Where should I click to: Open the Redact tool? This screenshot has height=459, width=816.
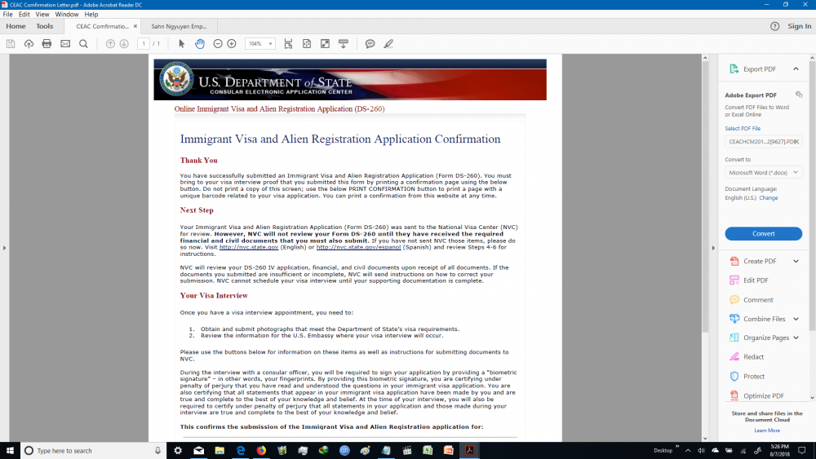[753, 356]
